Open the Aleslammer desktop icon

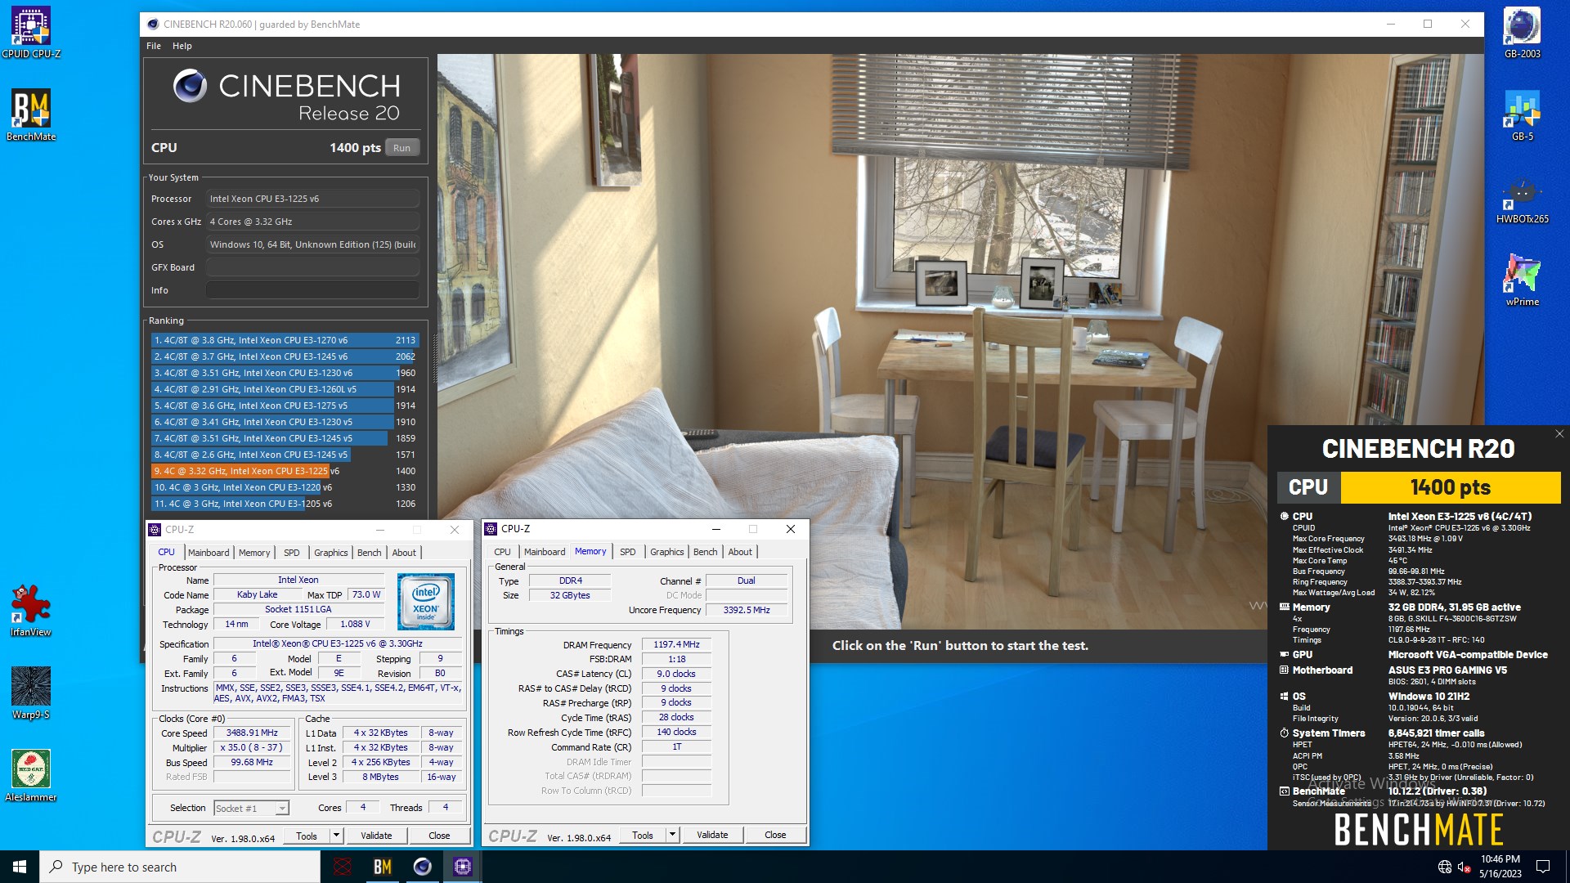(31, 776)
